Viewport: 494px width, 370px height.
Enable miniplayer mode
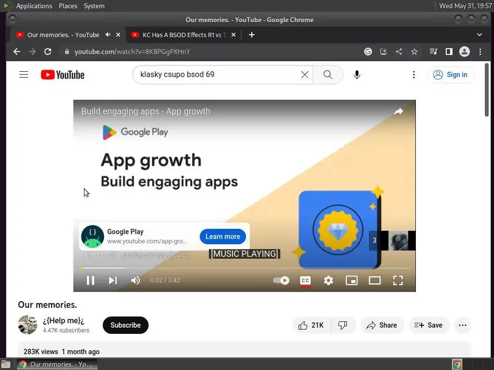[x=352, y=280]
